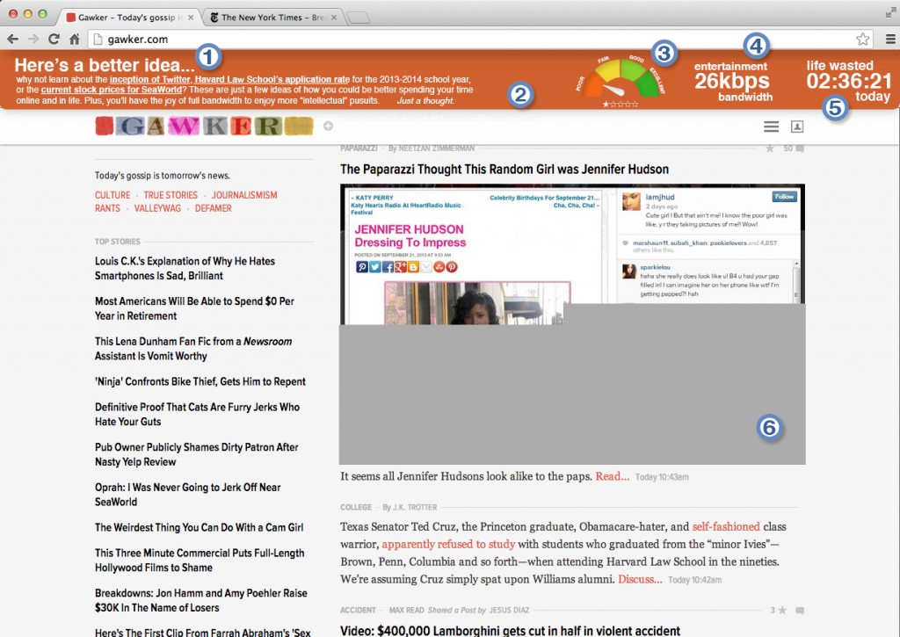The image size is (900, 637).
Task: Star the Paparazzi article
Action: coord(770,148)
